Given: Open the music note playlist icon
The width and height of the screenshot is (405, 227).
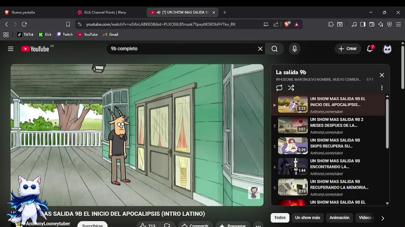Looking at the screenshot, I should click(x=354, y=24).
